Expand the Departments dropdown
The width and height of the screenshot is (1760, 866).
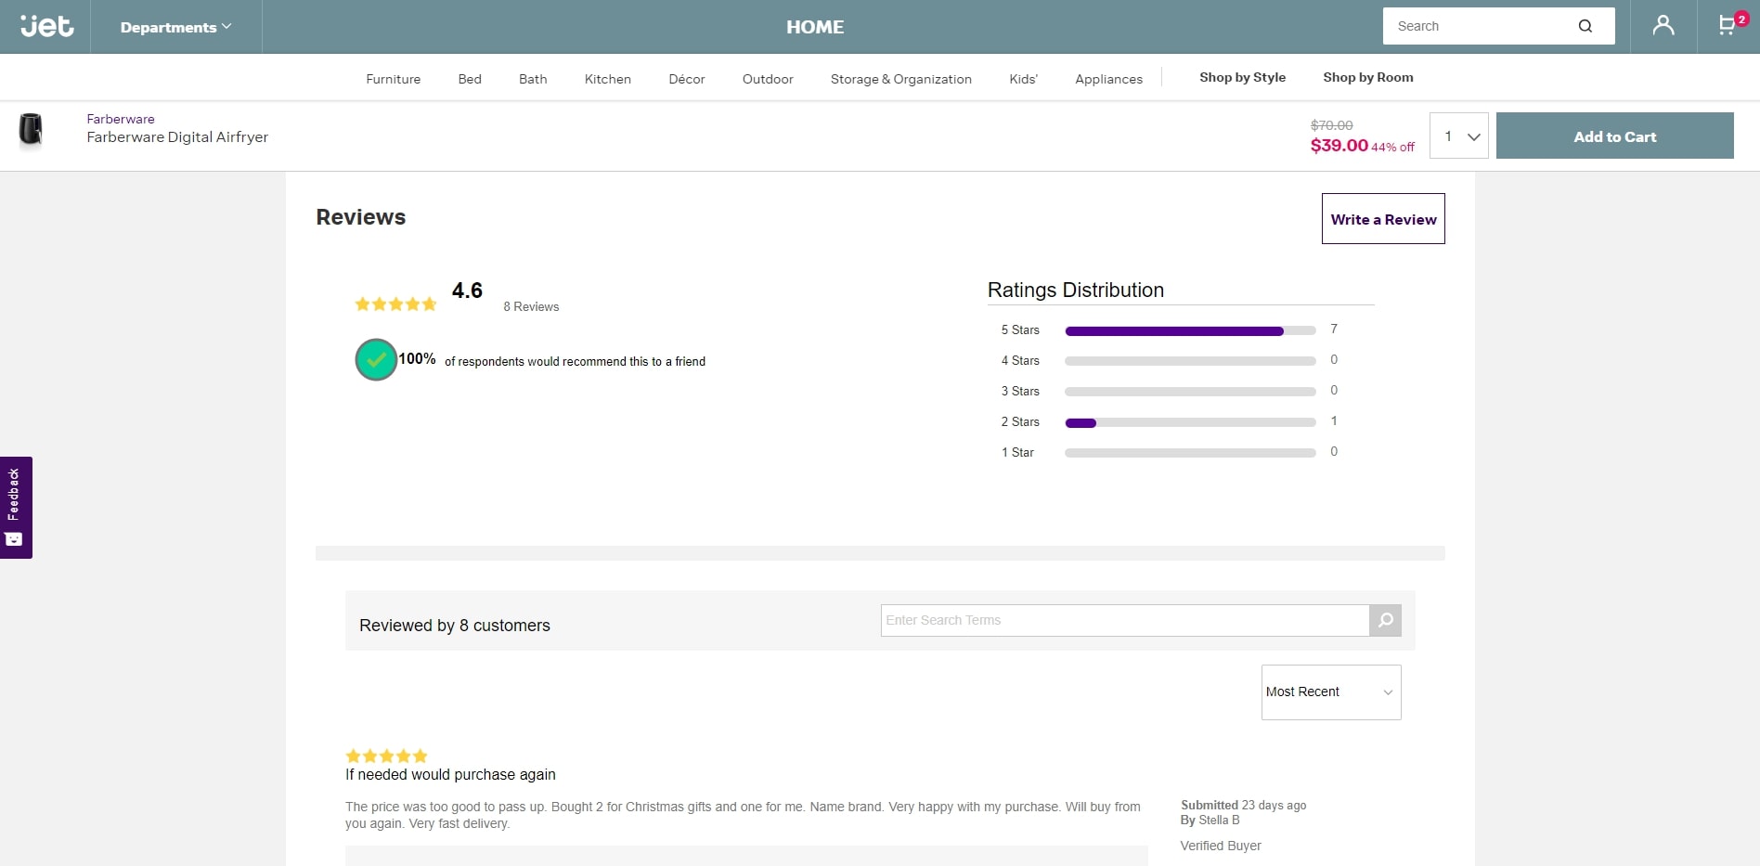point(175,27)
